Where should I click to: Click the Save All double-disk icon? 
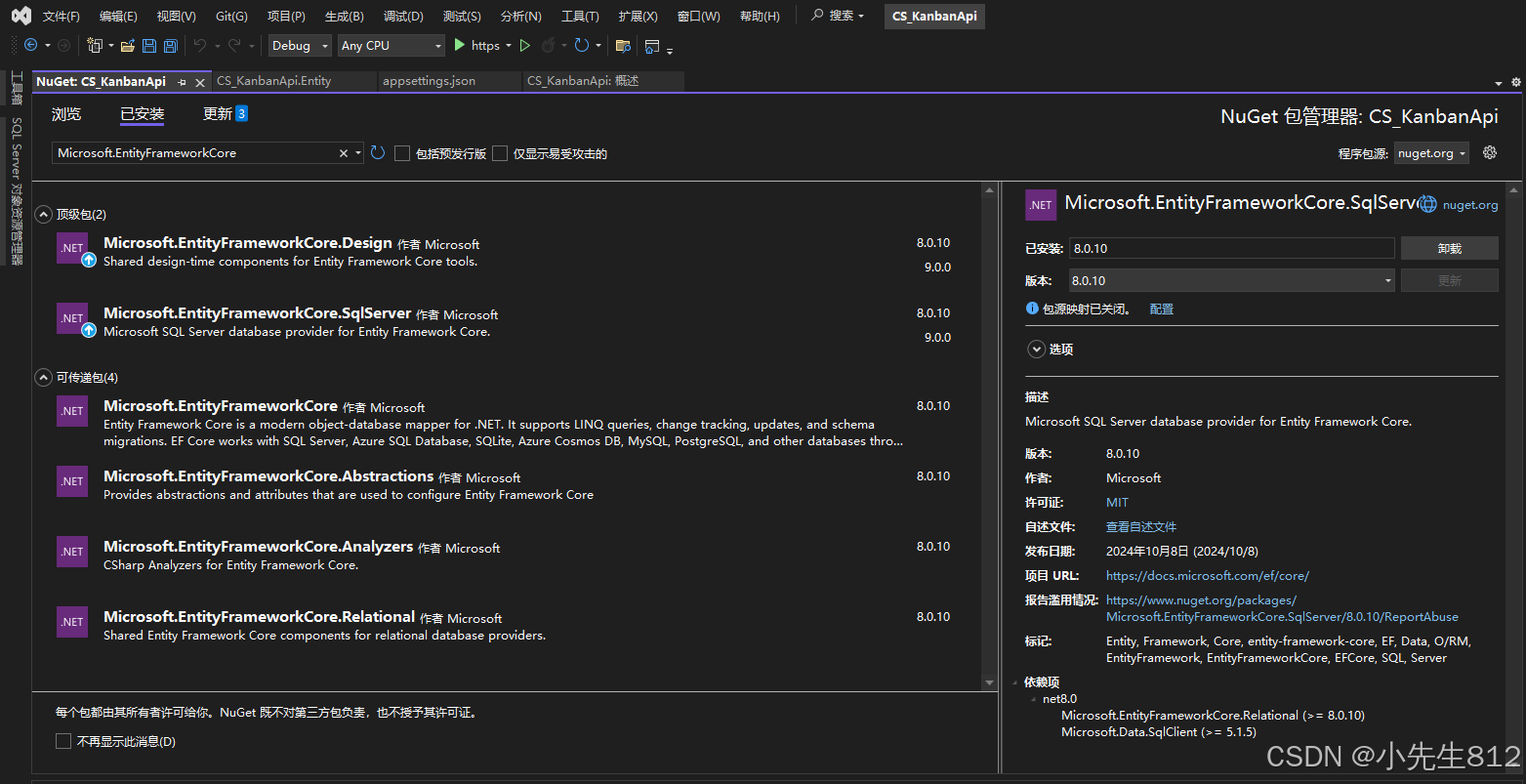click(170, 45)
